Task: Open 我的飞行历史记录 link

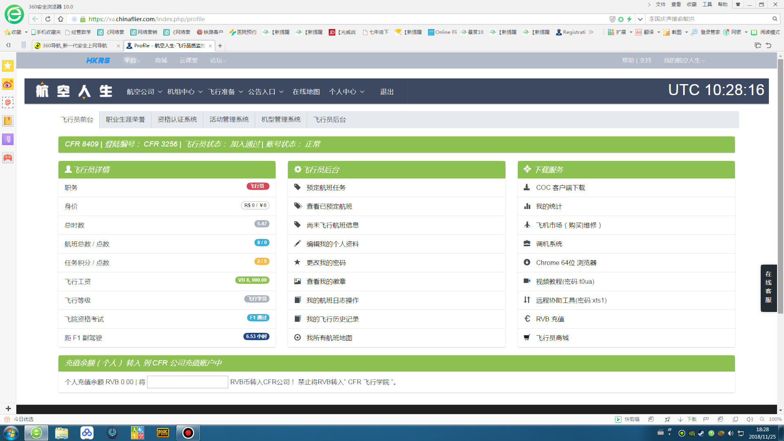Action: pos(332,319)
